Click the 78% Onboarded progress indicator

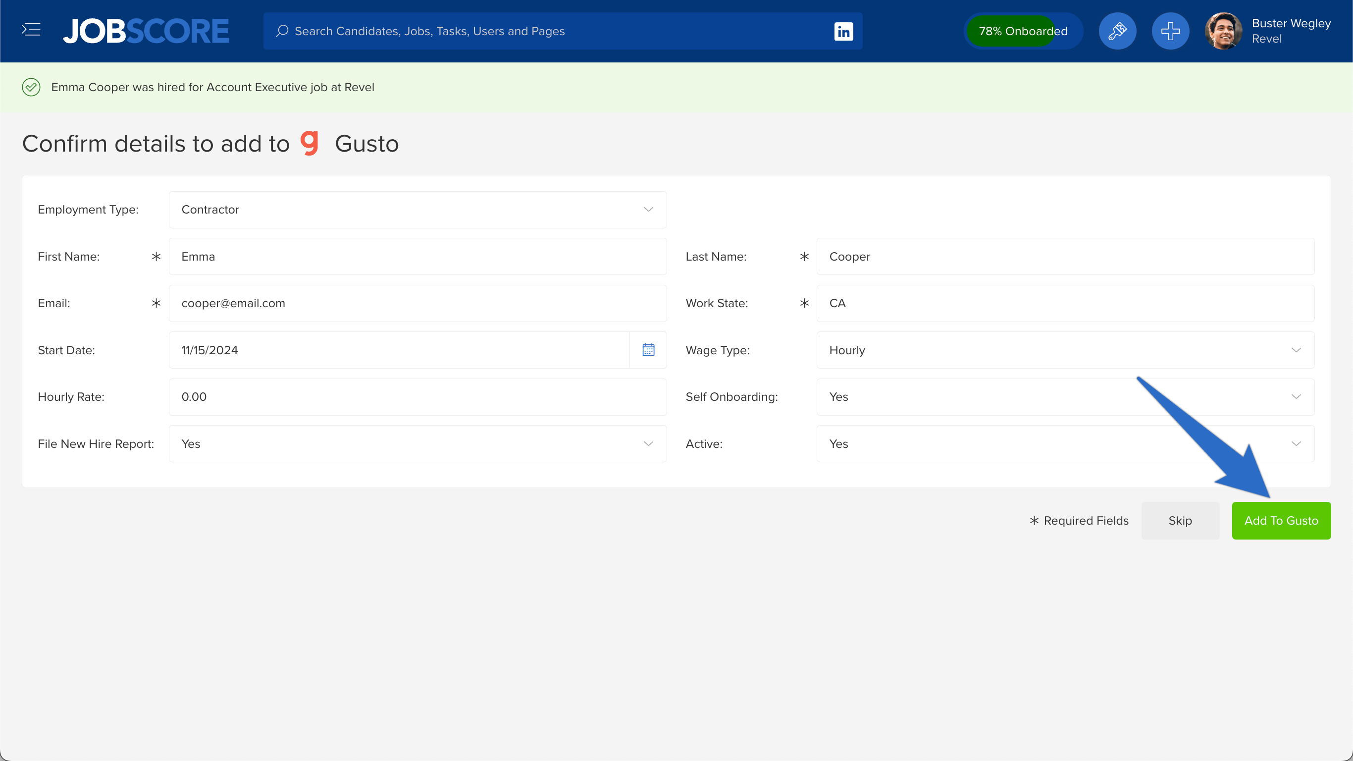coord(1023,31)
